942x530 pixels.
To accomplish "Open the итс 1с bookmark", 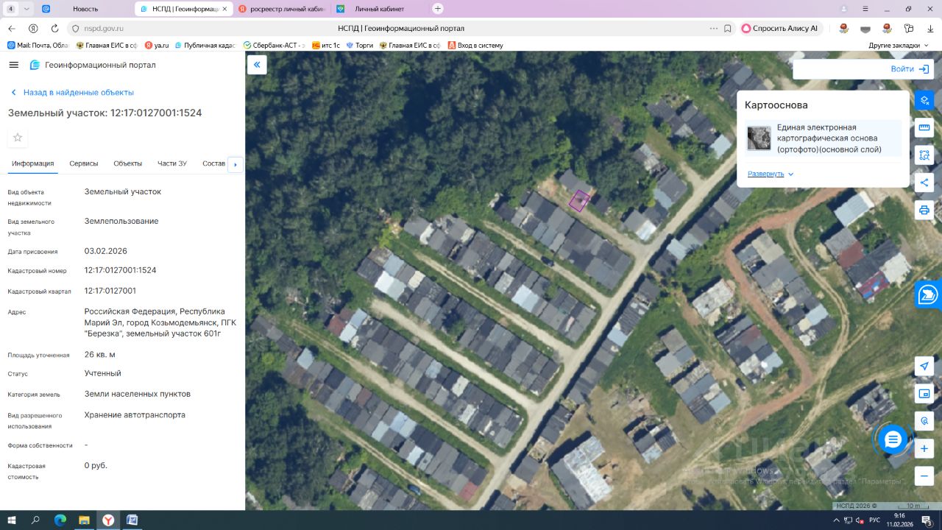I will [x=326, y=45].
